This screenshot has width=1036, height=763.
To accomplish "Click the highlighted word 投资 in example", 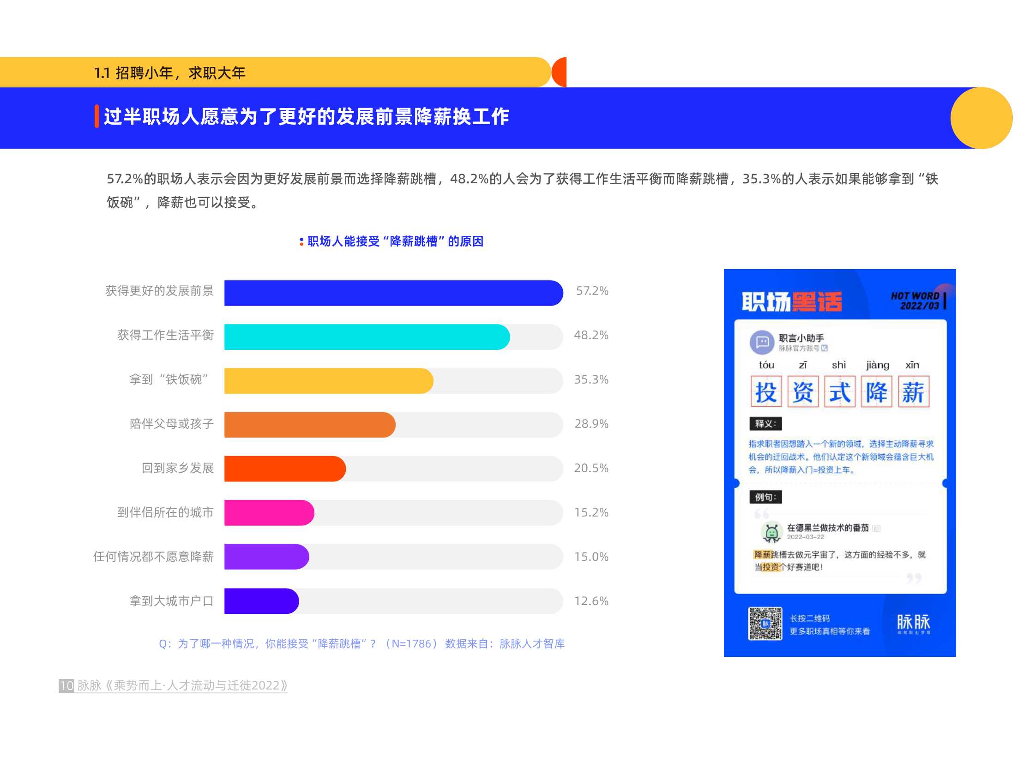I will 771,568.
